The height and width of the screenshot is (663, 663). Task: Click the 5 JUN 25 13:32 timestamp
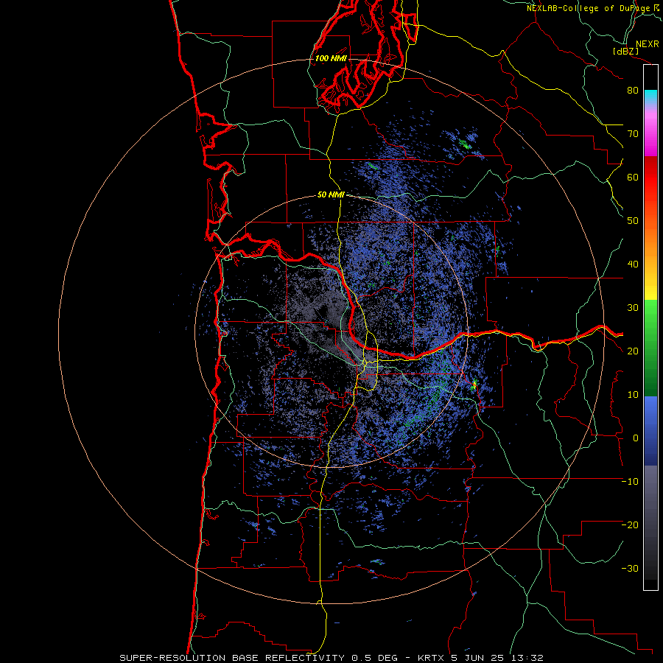[x=498, y=658]
